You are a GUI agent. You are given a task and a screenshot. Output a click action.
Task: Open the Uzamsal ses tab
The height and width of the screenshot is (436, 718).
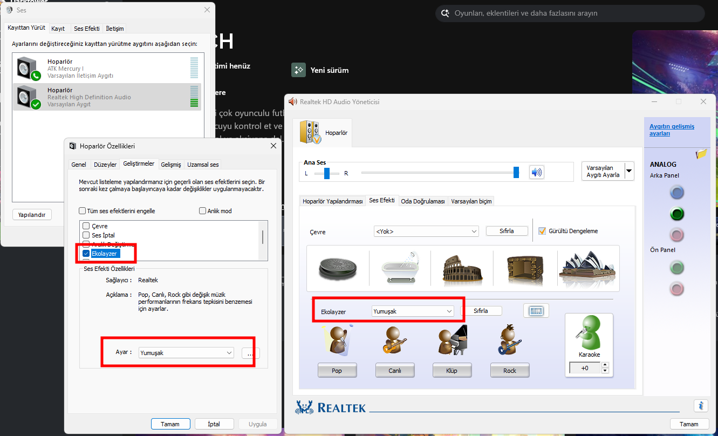[x=203, y=165]
